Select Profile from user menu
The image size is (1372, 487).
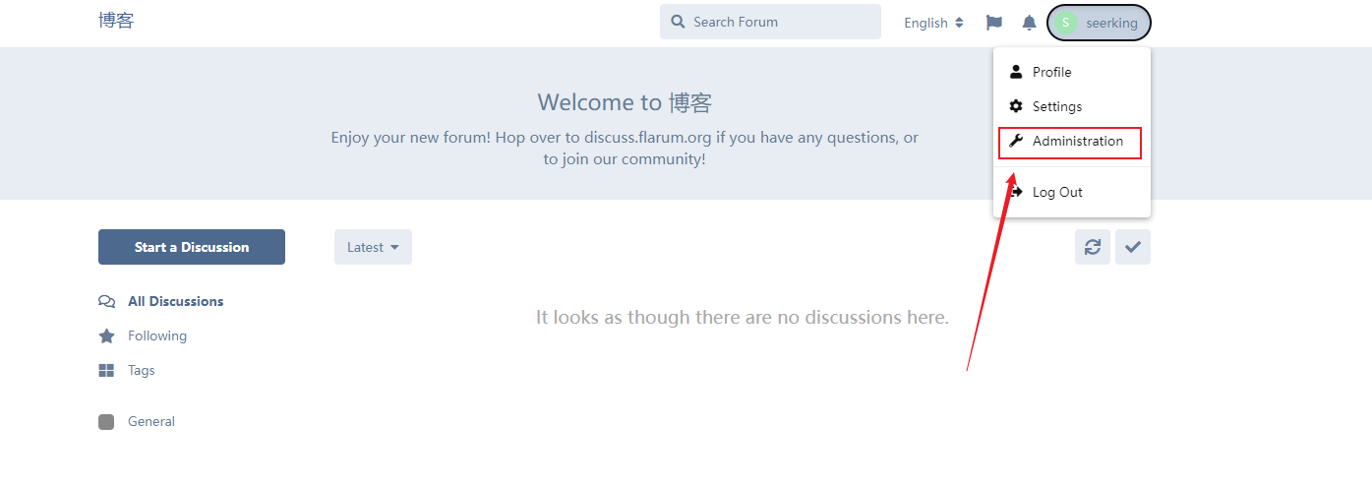pos(1072,72)
